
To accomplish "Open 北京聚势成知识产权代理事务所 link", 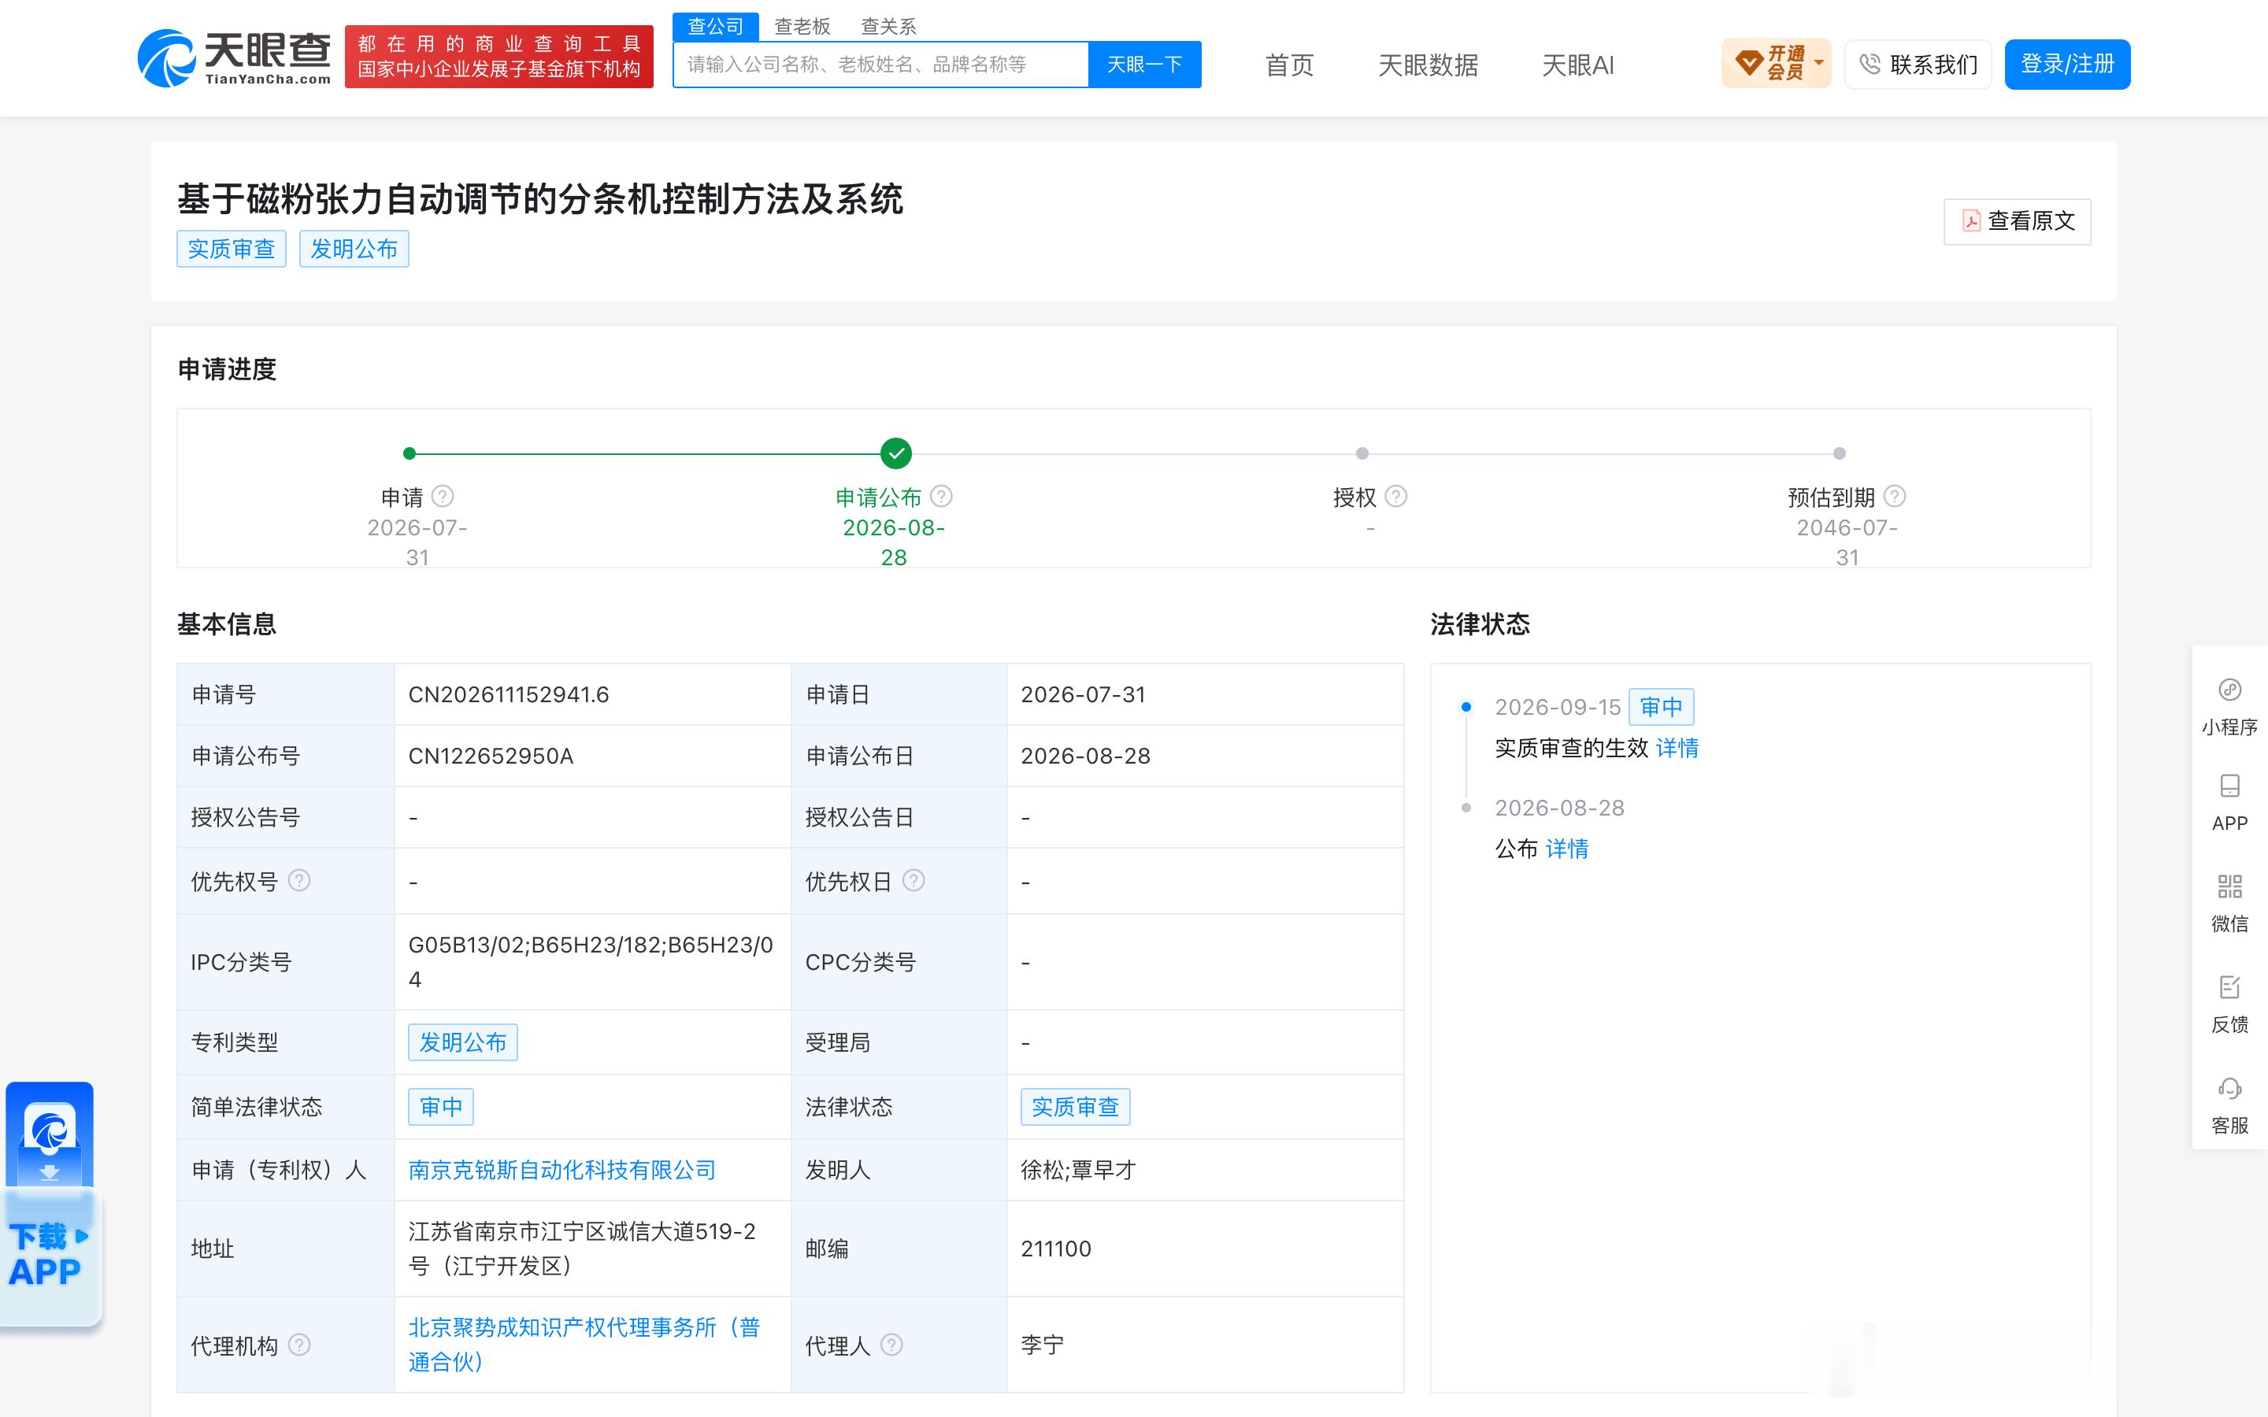I will [x=584, y=1344].
